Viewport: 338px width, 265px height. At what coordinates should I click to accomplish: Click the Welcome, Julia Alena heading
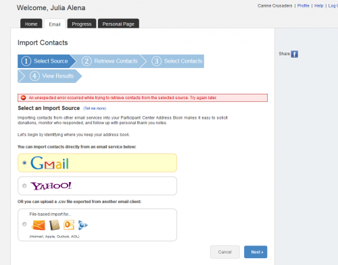click(x=51, y=7)
